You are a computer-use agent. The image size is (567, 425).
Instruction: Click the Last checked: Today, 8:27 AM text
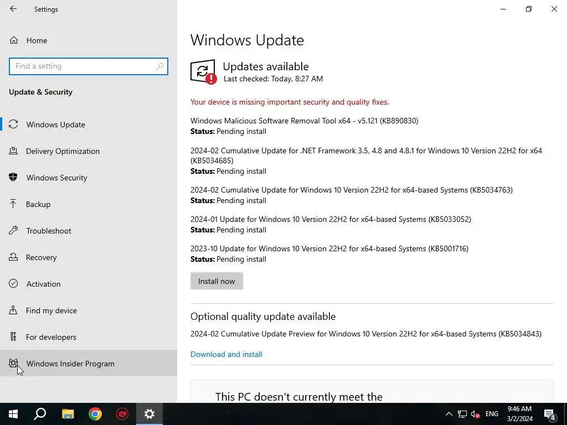tap(273, 79)
